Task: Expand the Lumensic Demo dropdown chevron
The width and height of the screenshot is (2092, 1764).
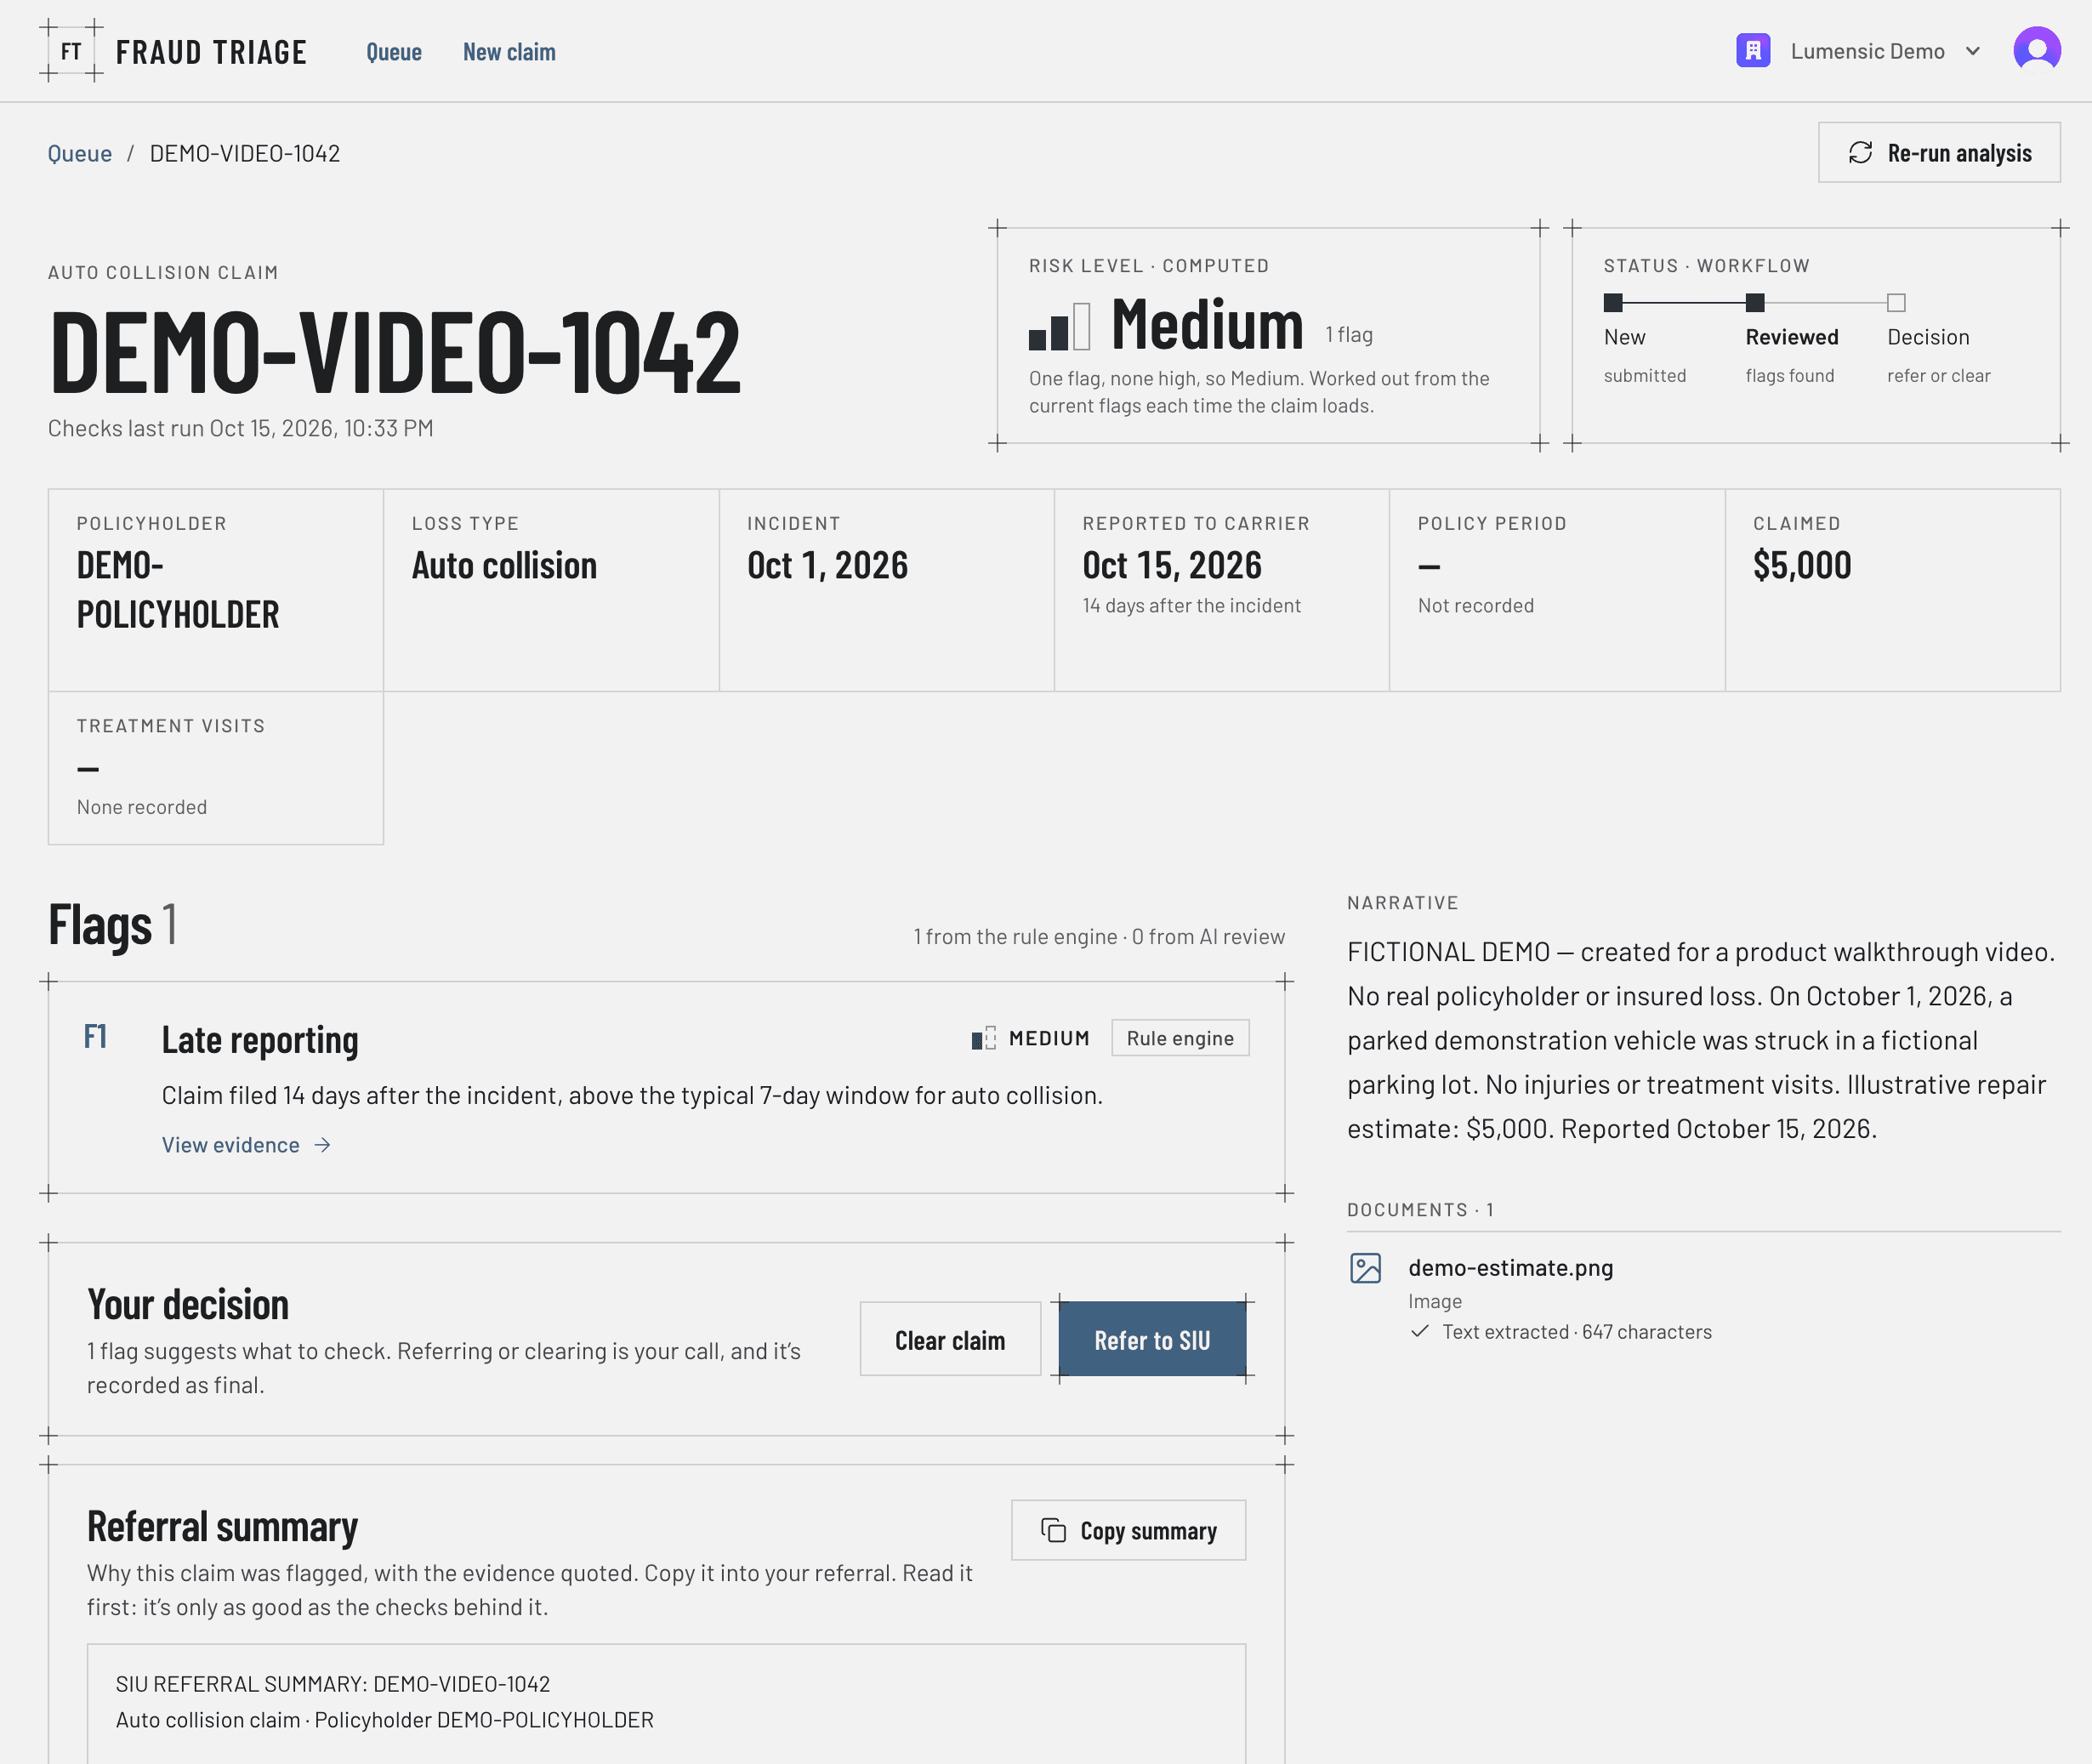Action: click(1973, 51)
